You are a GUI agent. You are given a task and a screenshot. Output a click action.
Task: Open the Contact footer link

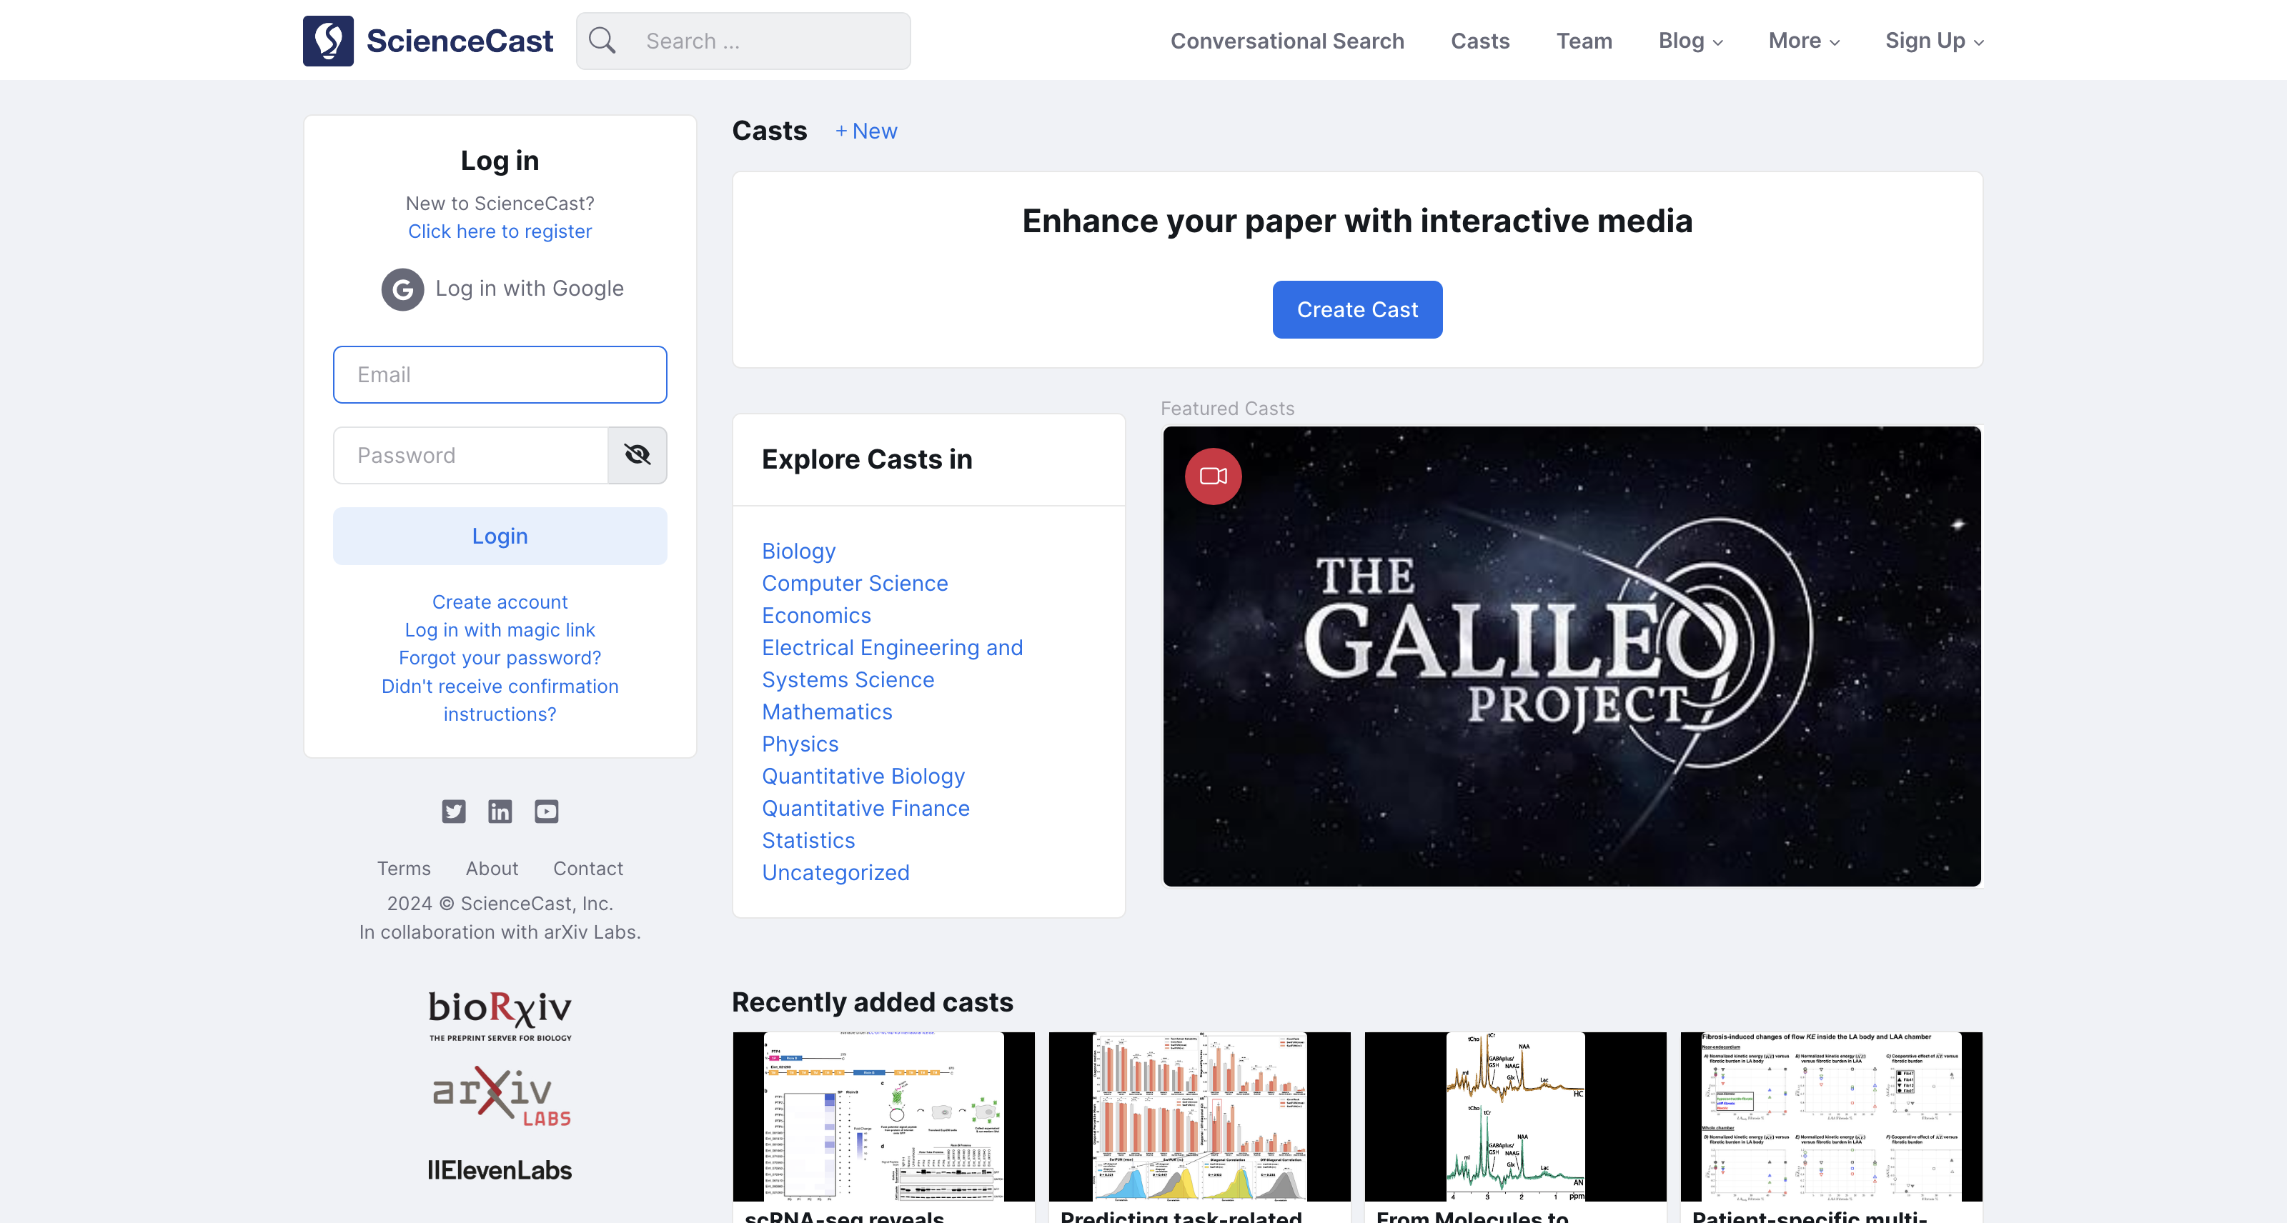587,868
